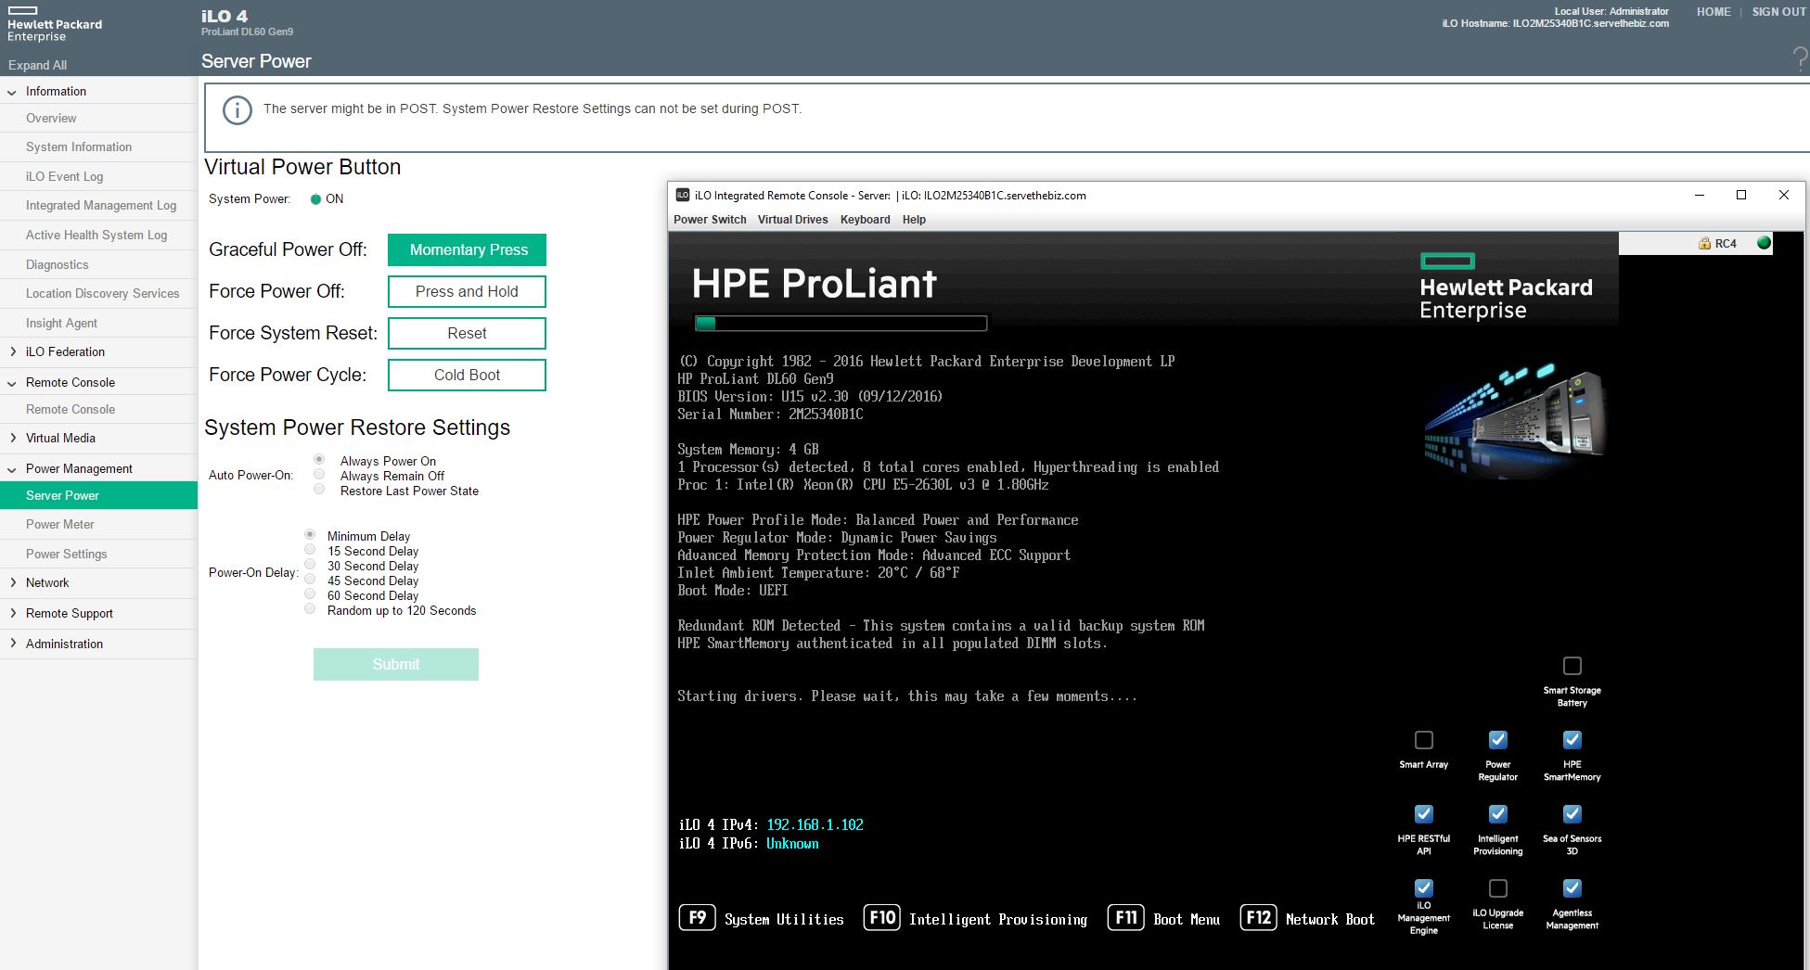This screenshot has width=1810, height=970.
Task: Expand the Administration navigation section
Action: (12, 644)
